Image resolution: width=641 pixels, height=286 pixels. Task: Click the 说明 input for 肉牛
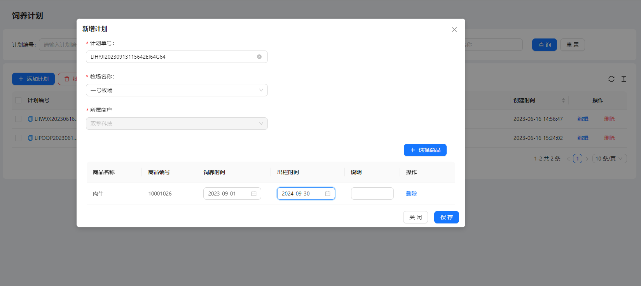[372, 194]
